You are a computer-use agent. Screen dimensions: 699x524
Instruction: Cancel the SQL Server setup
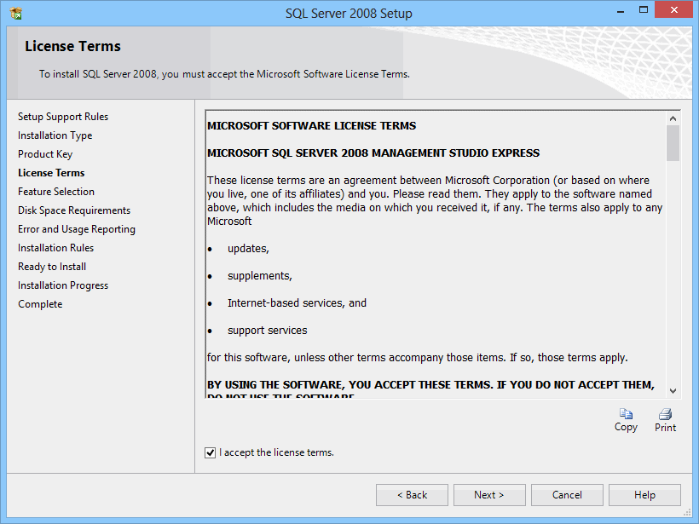(567, 495)
